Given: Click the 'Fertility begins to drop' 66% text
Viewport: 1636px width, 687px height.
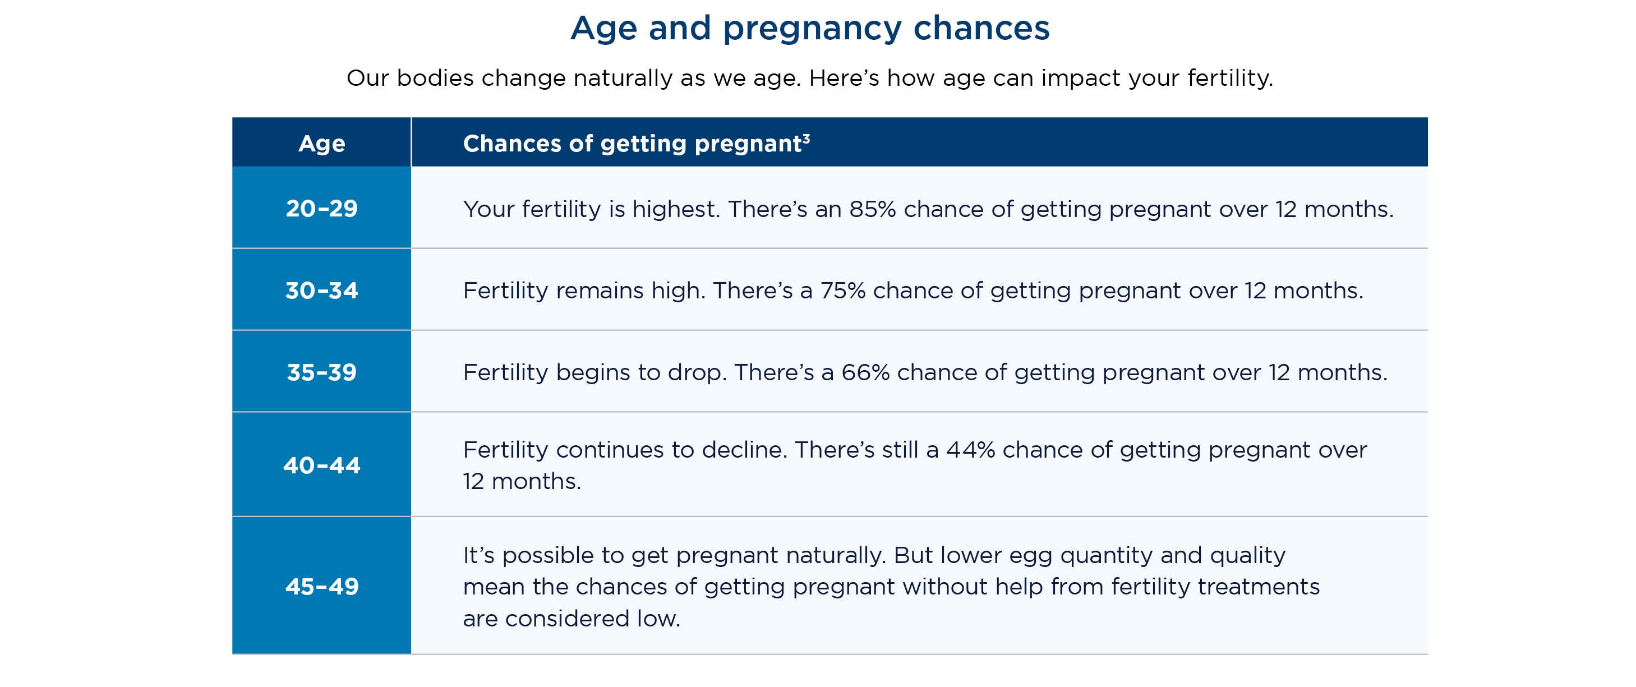Looking at the screenshot, I should pos(925,372).
